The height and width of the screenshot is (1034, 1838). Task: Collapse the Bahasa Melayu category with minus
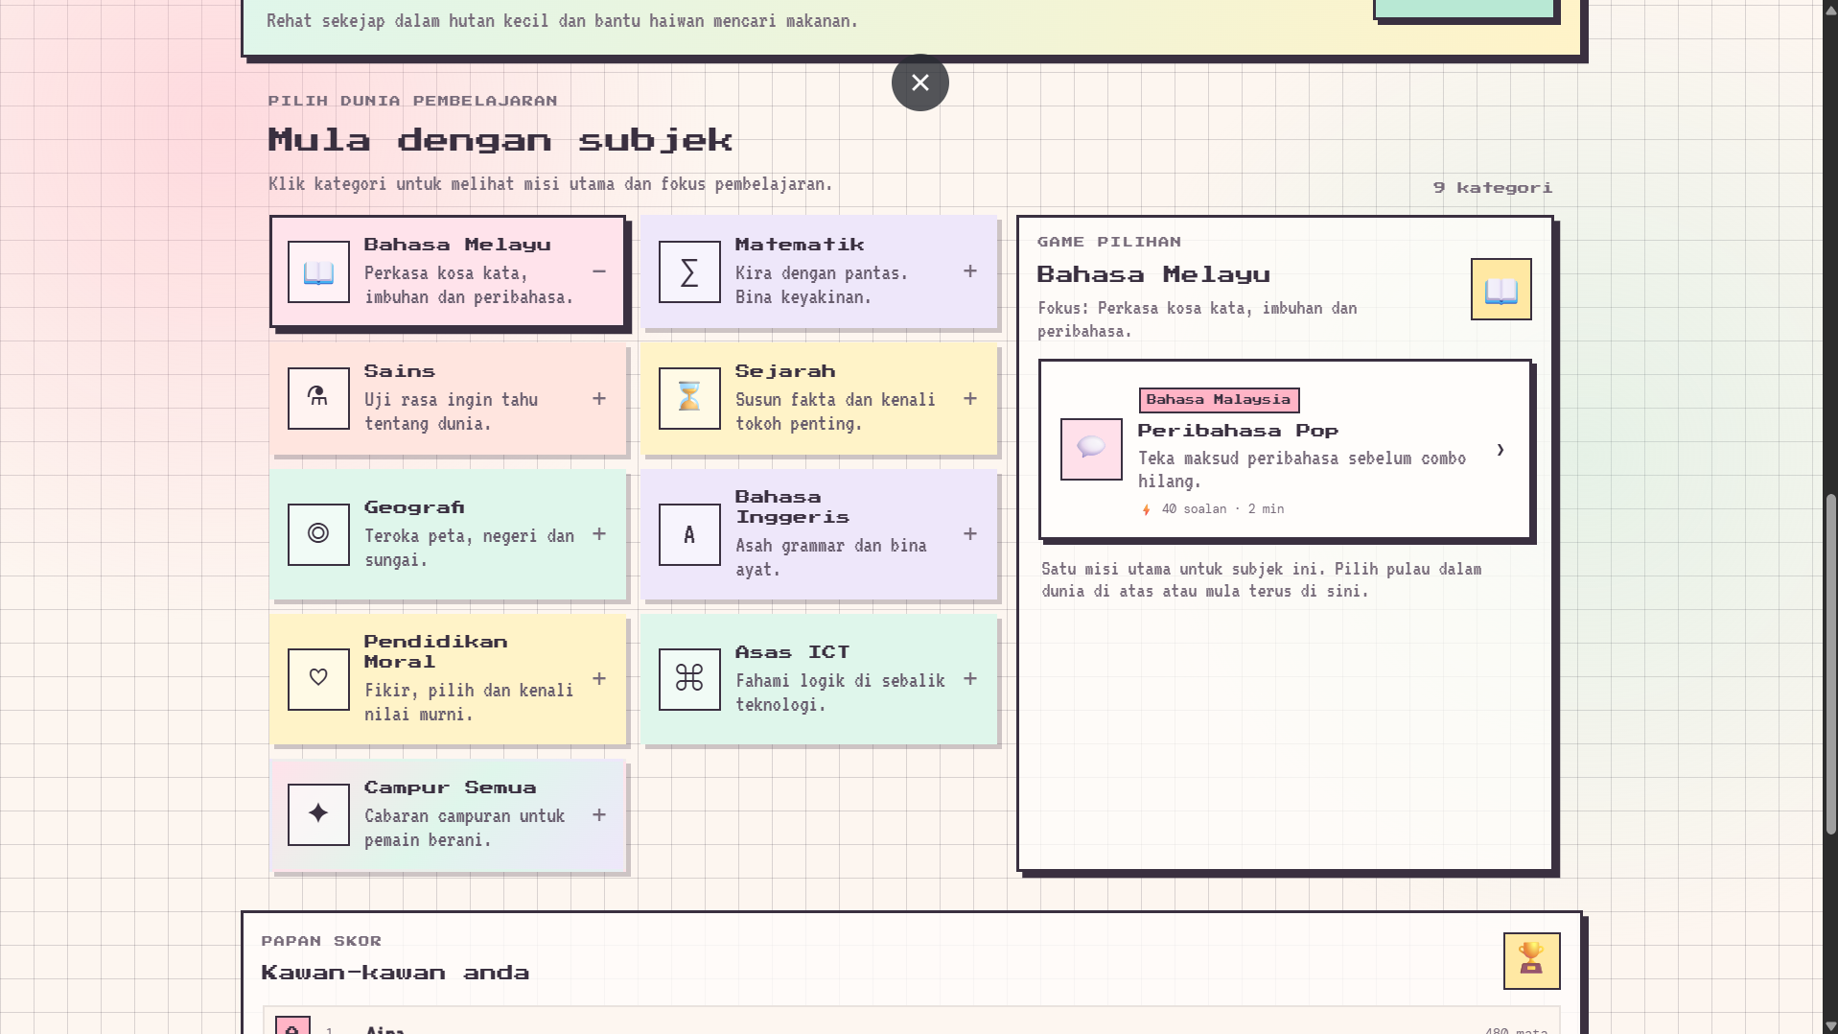599,272
